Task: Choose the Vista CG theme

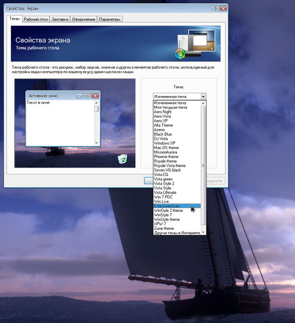Action: (x=177, y=174)
